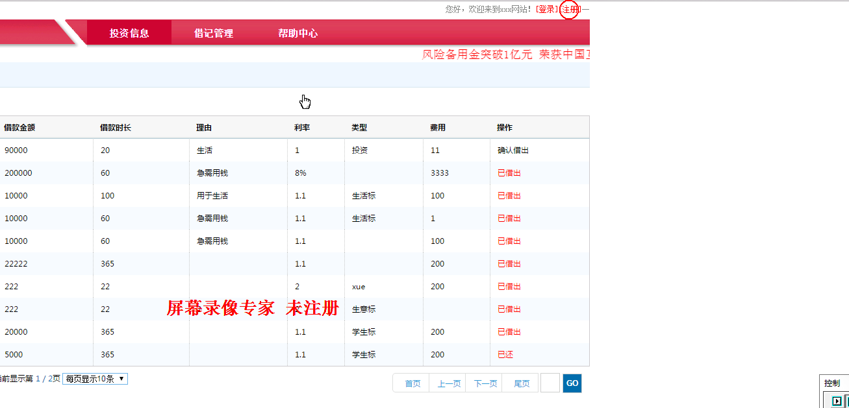
Task: Click 学生标 in the 20000 row
Action: tap(364, 332)
